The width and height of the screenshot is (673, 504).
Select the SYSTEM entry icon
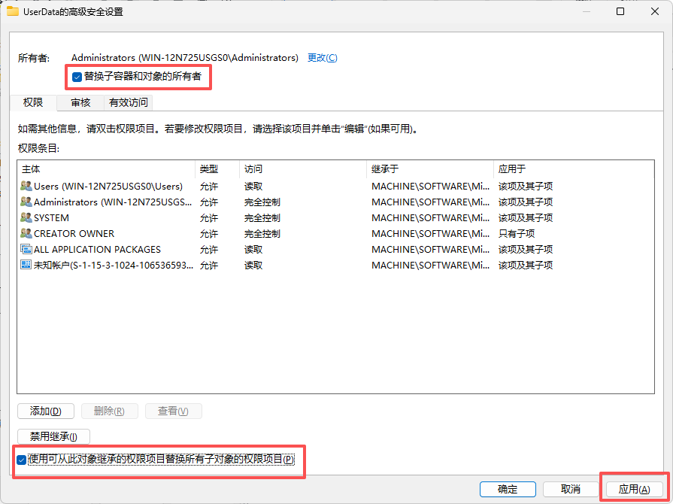pos(26,217)
